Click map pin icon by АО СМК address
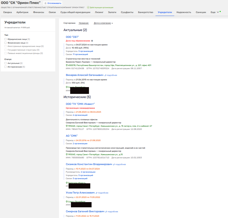The height and width of the screenshot is (218, 228). (x=67, y=154)
